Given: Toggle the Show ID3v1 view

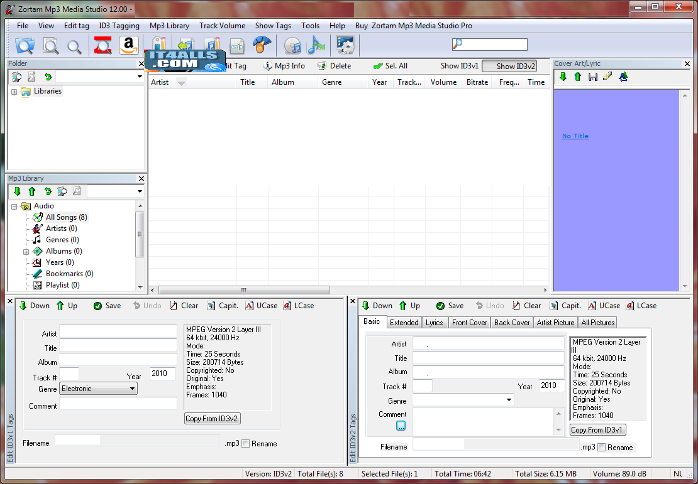Looking at the screenshot, I should click(x=460, y=66).
